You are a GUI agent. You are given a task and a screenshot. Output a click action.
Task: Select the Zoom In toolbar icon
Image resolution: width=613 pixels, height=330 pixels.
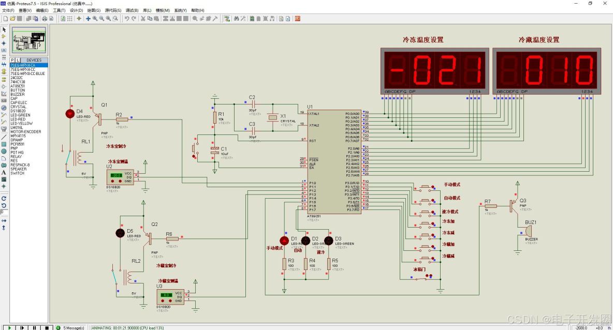tap(95, 19)
